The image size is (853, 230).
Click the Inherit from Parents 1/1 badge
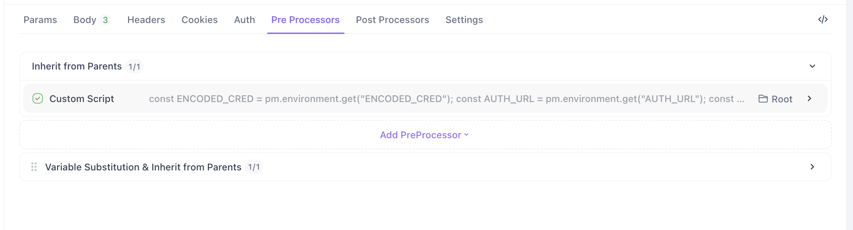pyautogui.click(x=134, y=67)
